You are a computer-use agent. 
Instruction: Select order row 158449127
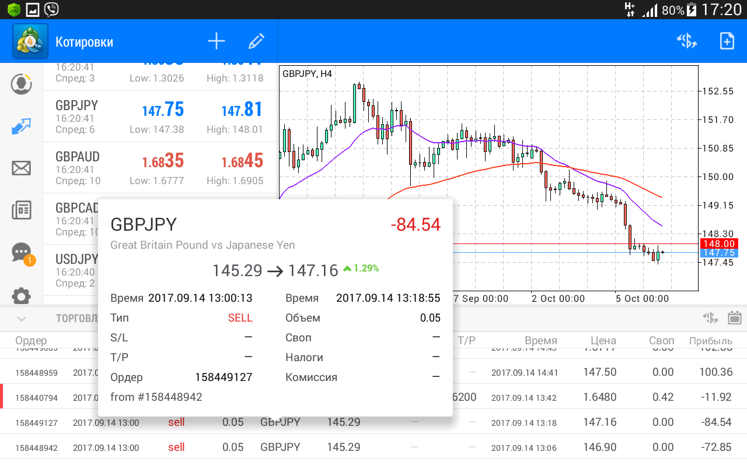373,422
